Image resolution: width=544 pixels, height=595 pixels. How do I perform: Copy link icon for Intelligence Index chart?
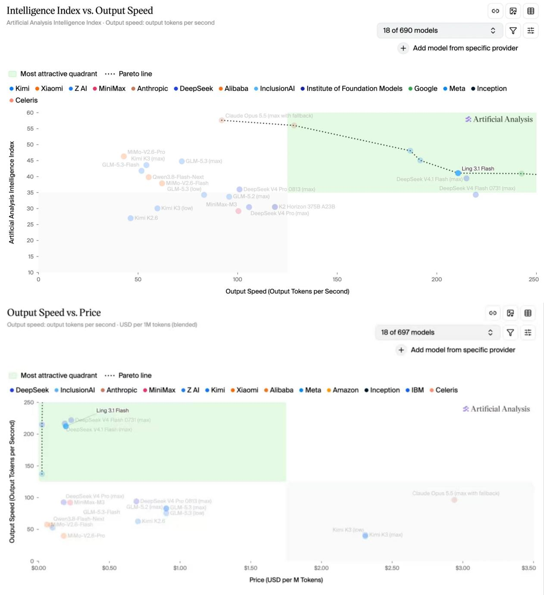tap(495, 11)
